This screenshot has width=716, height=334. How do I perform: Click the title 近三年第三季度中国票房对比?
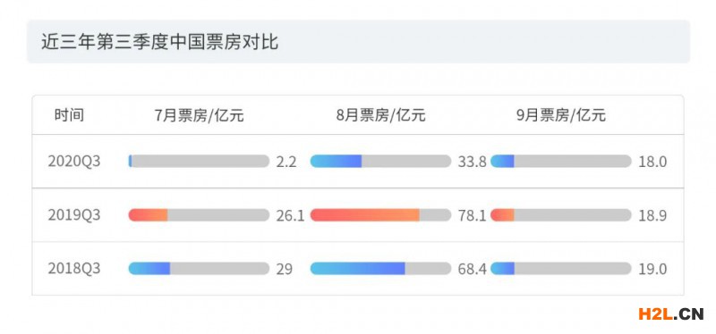coord(160,42)
